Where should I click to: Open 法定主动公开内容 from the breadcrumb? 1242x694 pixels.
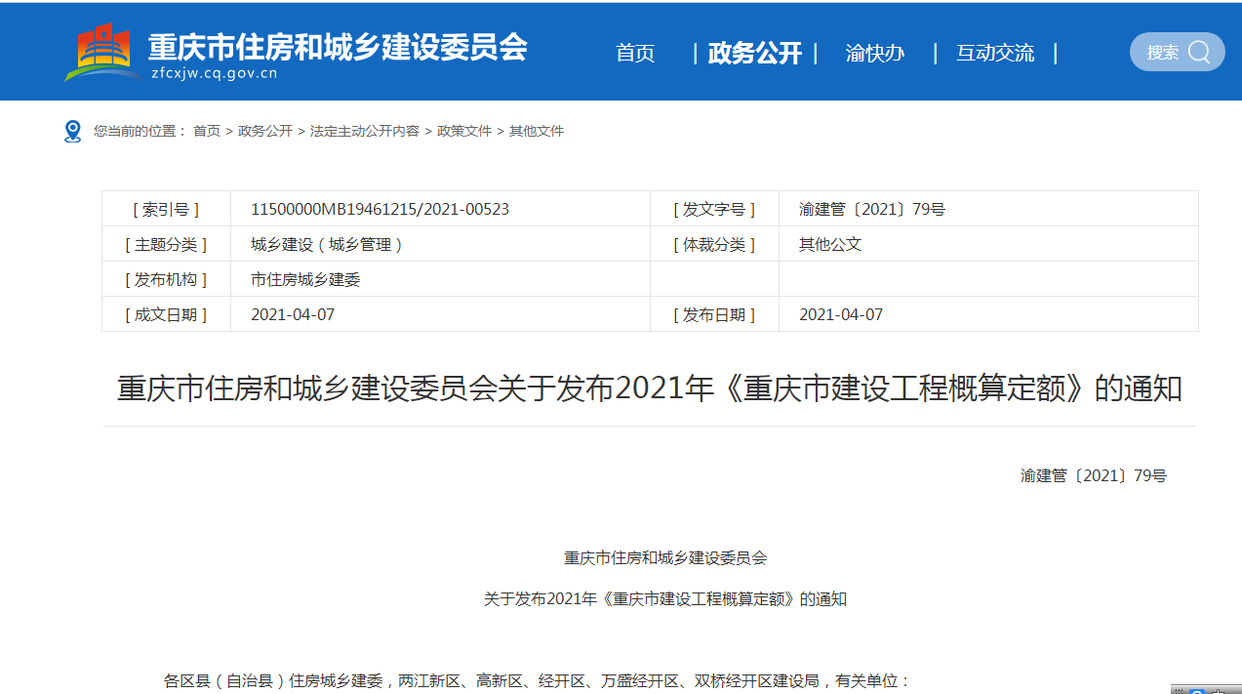[366, 131]
